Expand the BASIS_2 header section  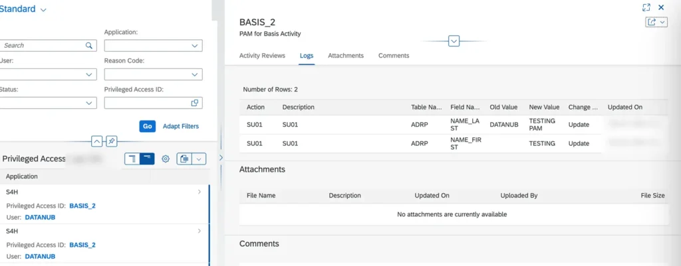coord(454,41)
